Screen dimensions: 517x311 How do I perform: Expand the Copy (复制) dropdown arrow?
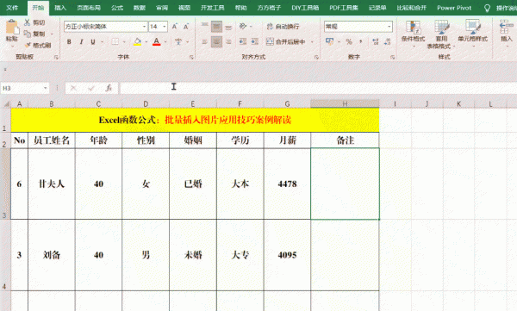52,34
